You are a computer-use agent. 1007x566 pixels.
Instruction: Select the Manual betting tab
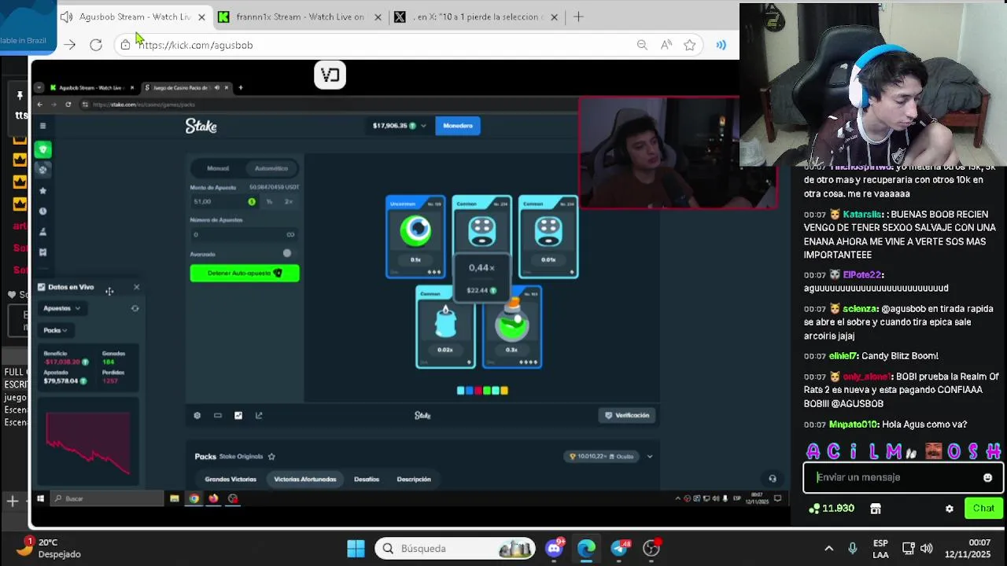coord(218,168)
